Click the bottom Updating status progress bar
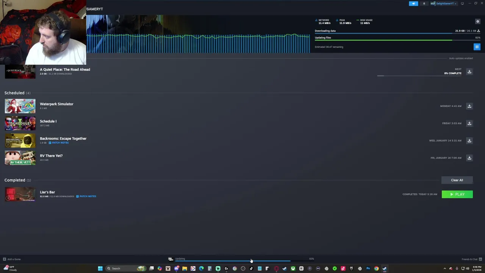This screenshot has height=273, width=485. pos(244,261)
